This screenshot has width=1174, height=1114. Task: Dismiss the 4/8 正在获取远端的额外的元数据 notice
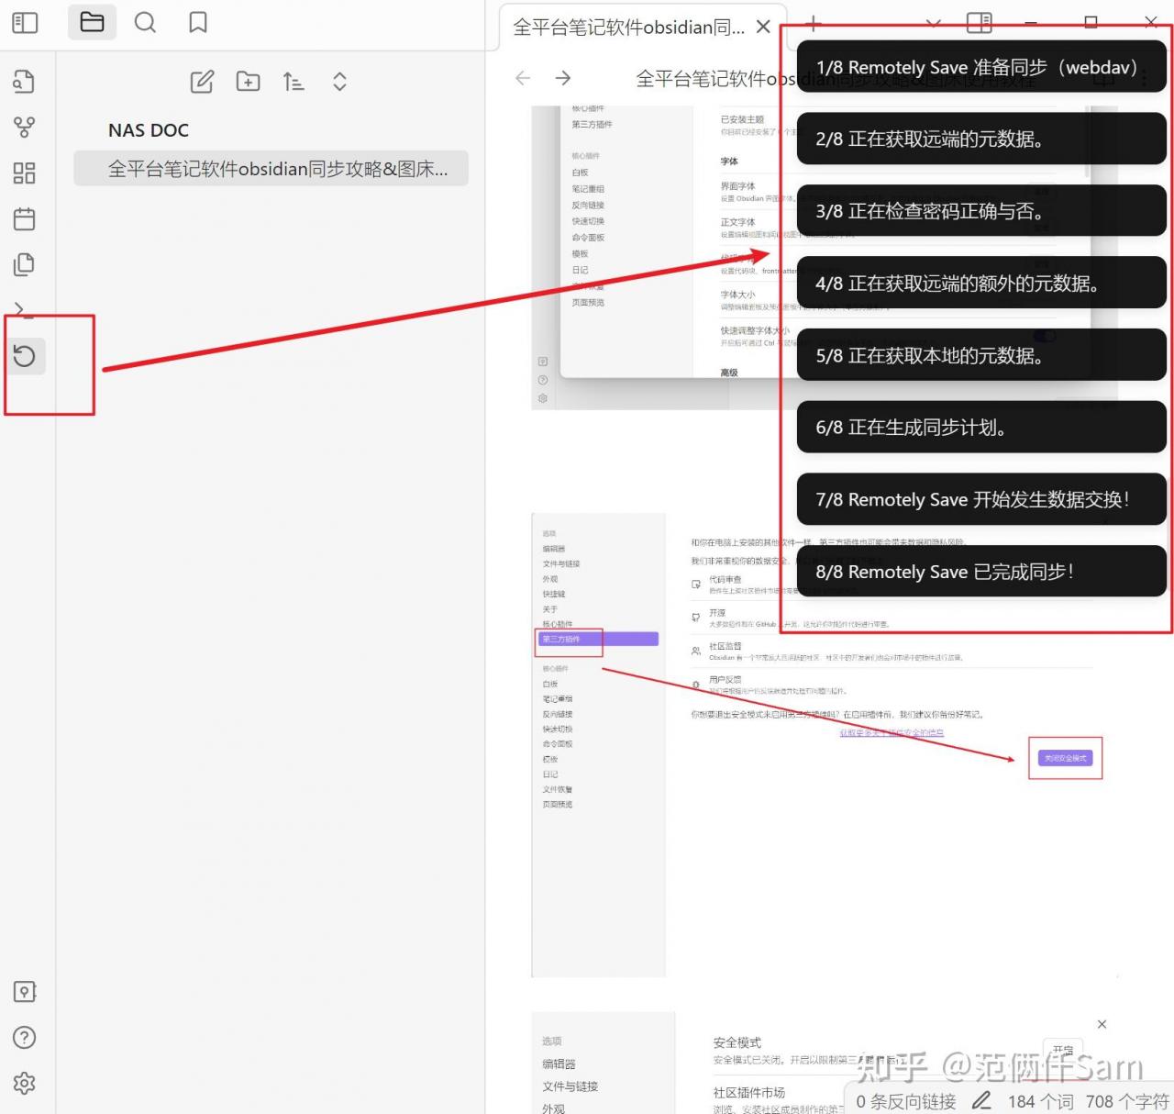(981, 284)
